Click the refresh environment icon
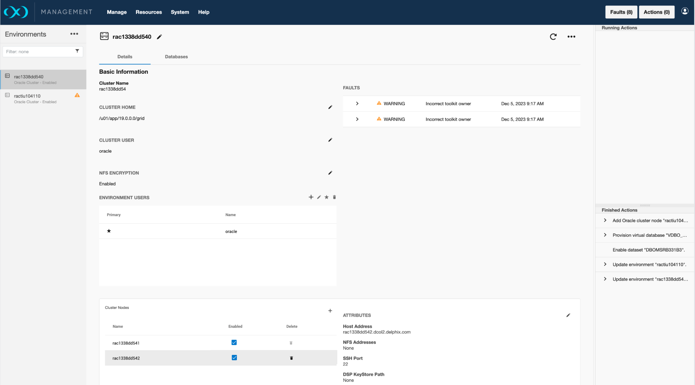This screenshot has height=385, width=695. tap(553, 37)
